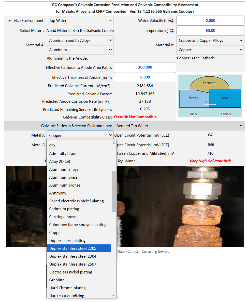Select Electroless nickel plating option

pyautogui.click(x=79, y=272)
